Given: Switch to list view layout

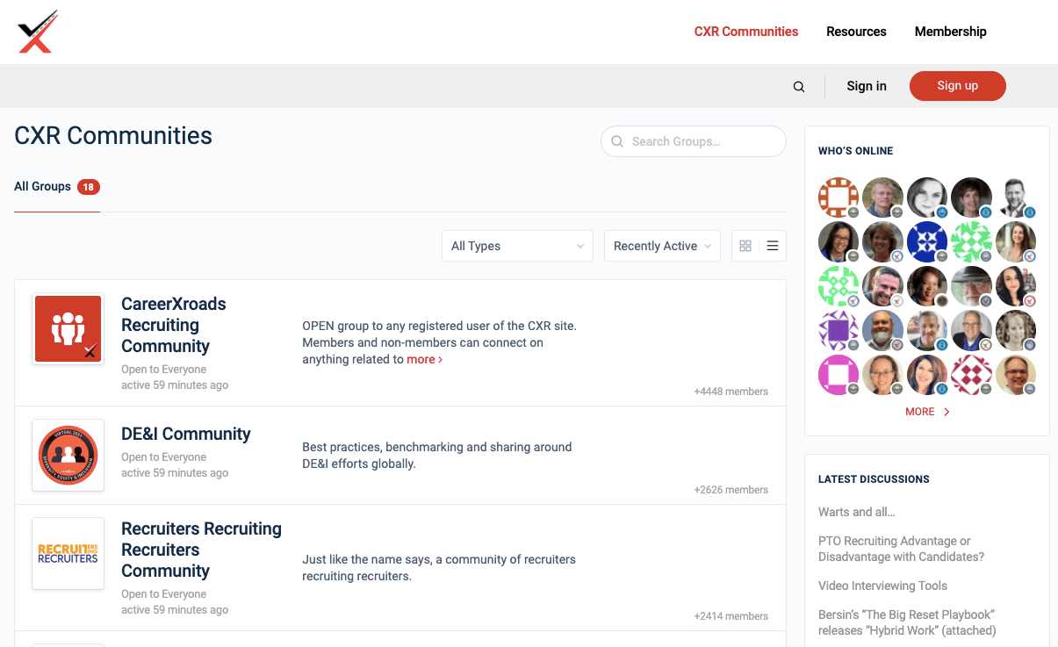Looking at the screenshot, I should click(773, 247).
